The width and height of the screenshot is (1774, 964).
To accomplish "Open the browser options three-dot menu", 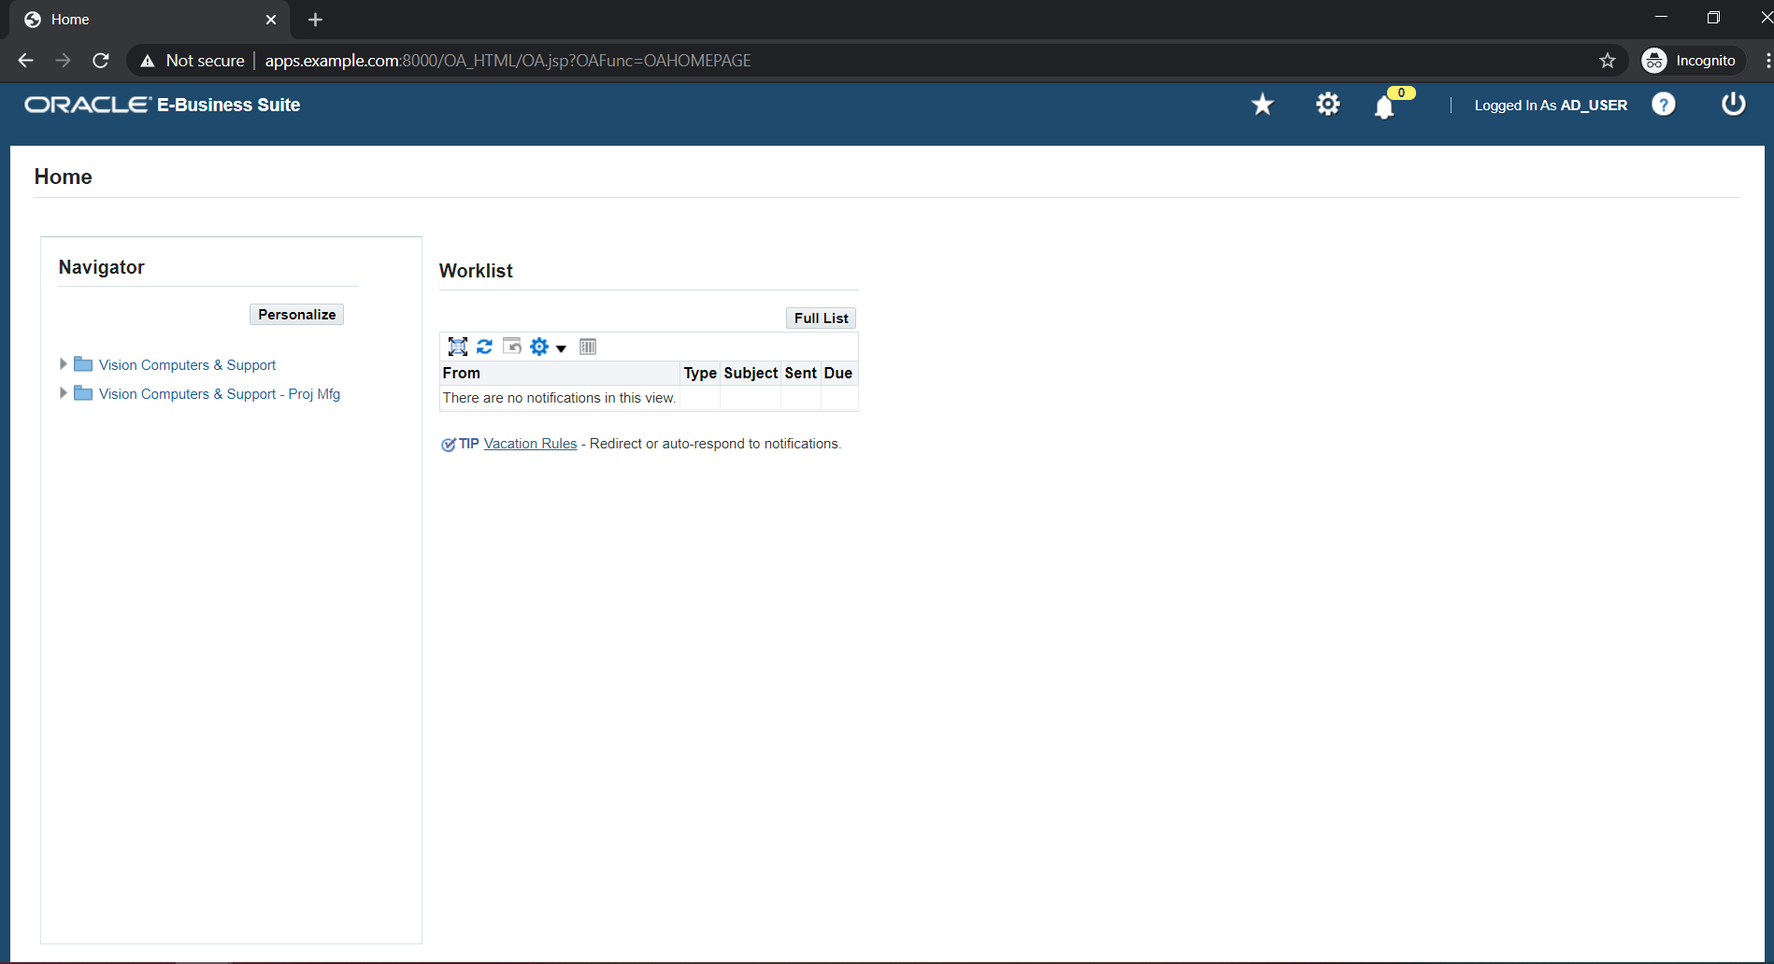I will 1767,60.
